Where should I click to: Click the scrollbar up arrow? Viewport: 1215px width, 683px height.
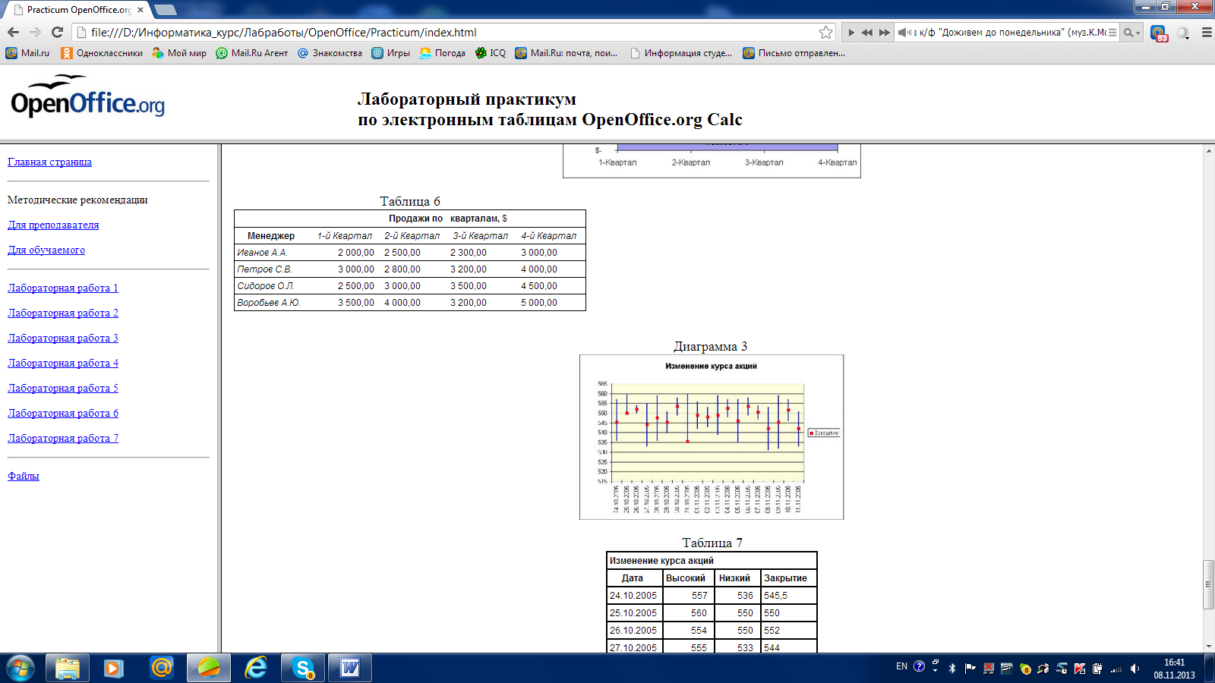tap(1208, 151)
